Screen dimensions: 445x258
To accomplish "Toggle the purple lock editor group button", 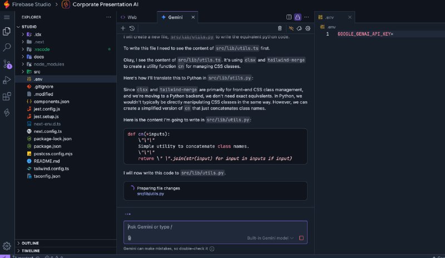I will (x=298, y=17).
